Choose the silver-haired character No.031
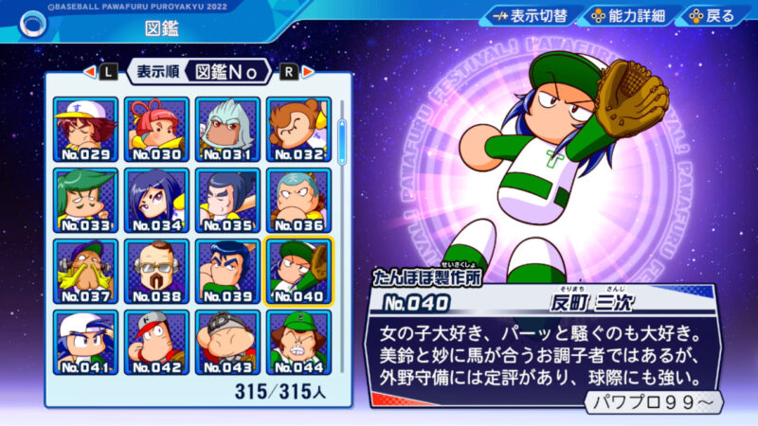Image resolution: width=758 pixels, height=426 pixels. point(227,130)
